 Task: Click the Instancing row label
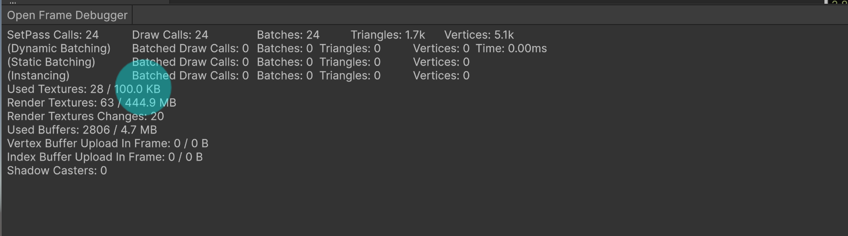point(38,76)
